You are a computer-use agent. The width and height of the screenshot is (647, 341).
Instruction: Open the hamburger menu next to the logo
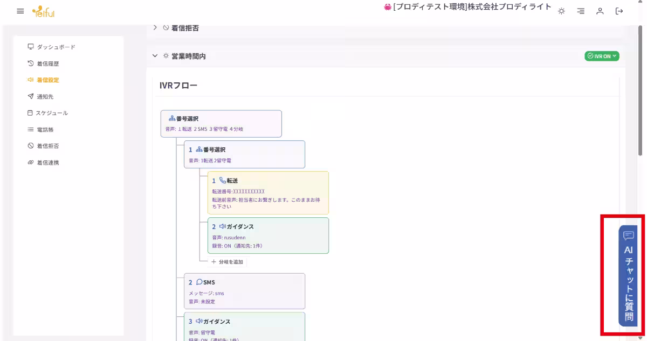coord(20,11)
